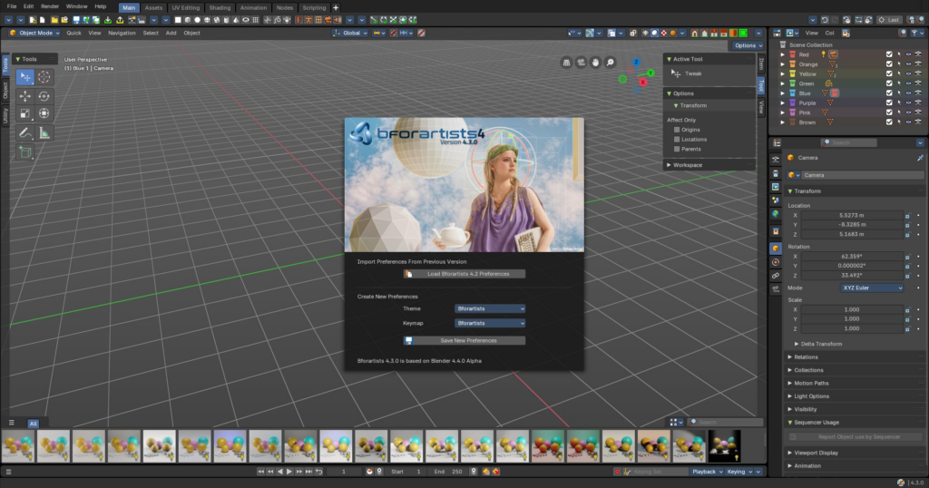This screenshot has height=488, width=929.
Task: Hide the Pink collection with eye icon
Action: pyautogui.click(x=908, y=112)
